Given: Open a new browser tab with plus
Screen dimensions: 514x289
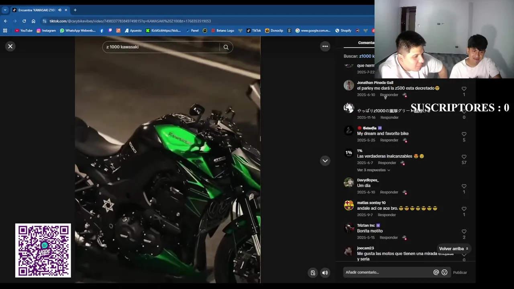Looking at the screenshot, I should coord(75,10).
